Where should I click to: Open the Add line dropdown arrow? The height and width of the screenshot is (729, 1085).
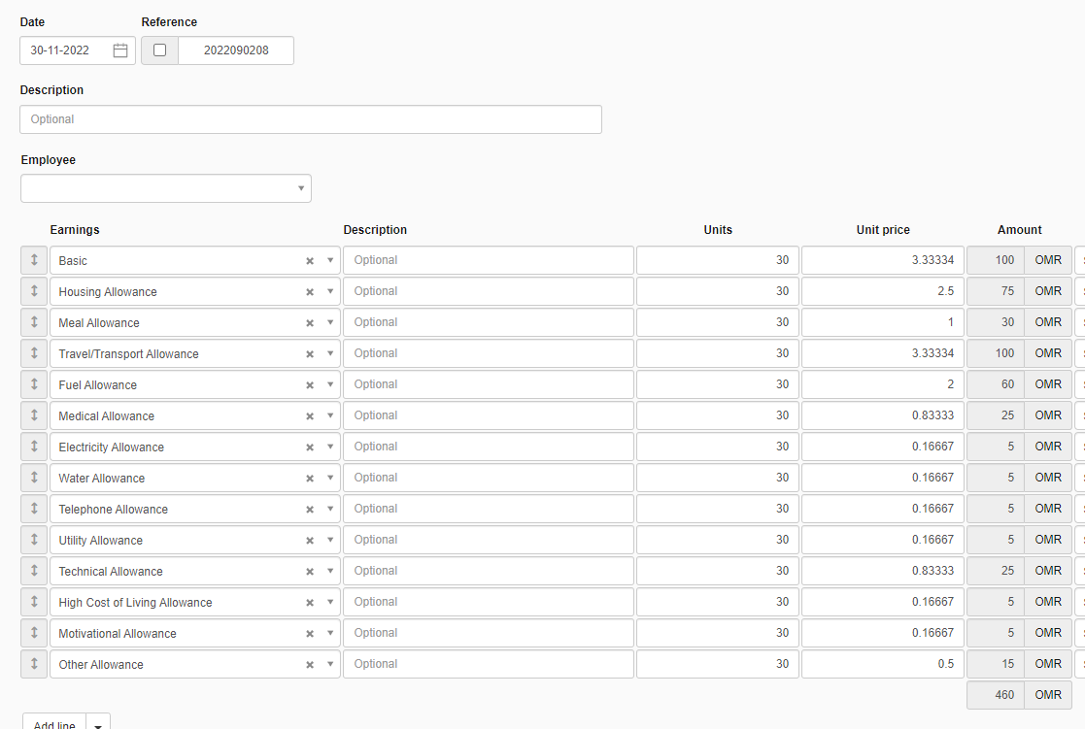point(98,723)
